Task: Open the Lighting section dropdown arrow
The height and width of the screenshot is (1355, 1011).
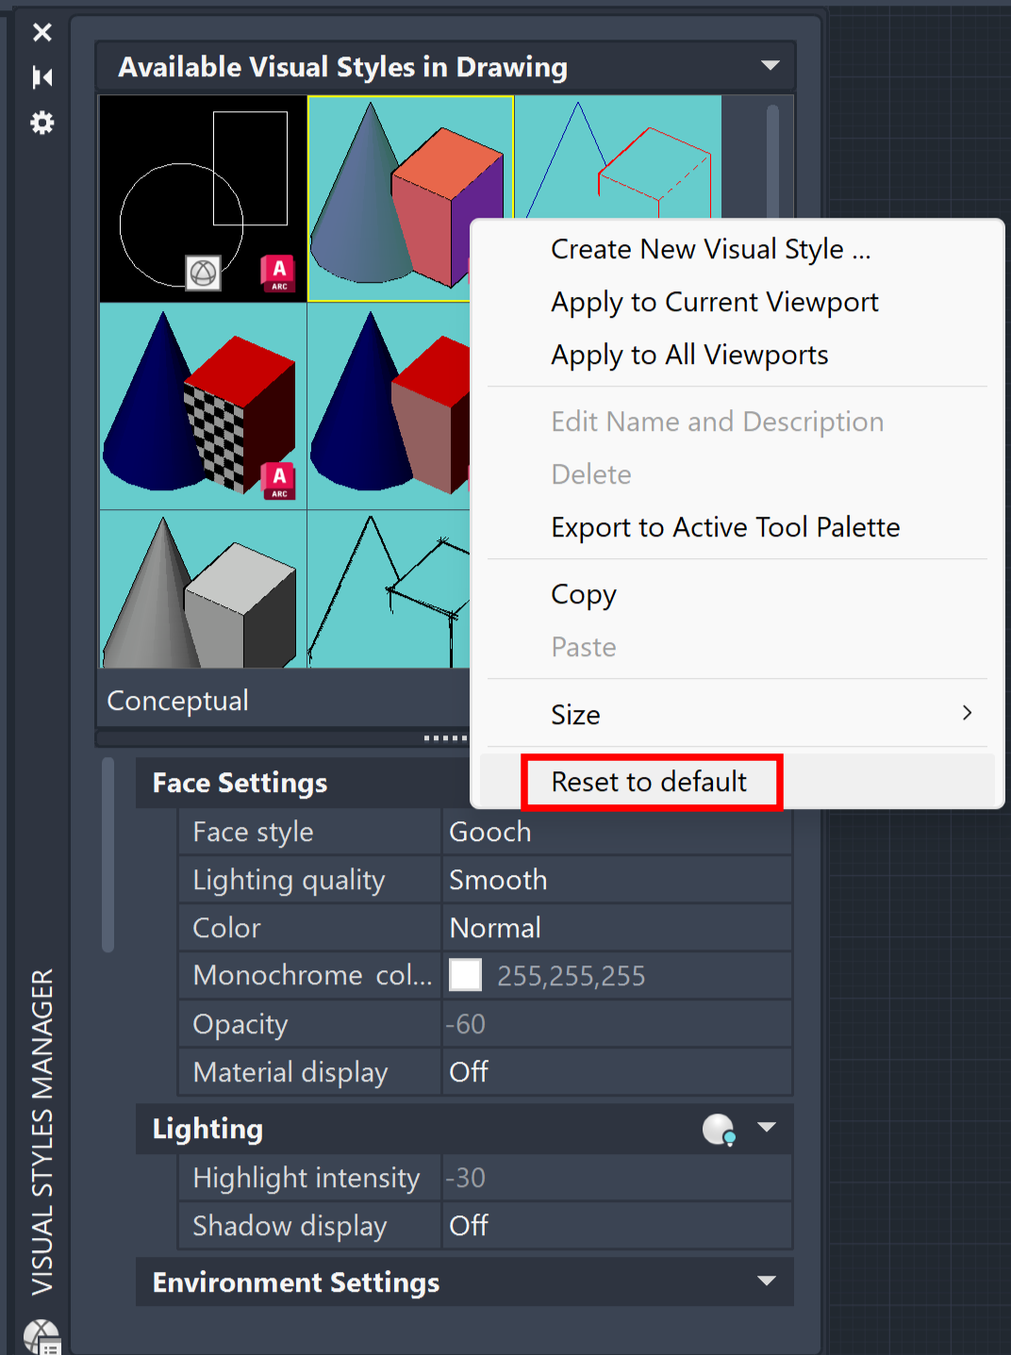Action: 767,1129
